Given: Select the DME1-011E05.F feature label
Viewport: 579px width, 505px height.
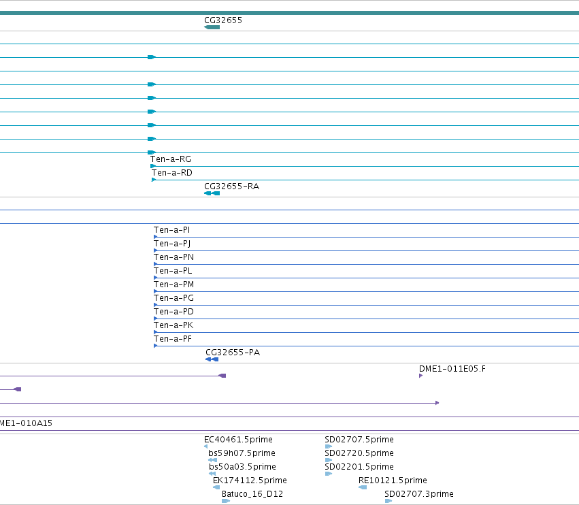Looking at the screenshot, I should coord(452,369).
